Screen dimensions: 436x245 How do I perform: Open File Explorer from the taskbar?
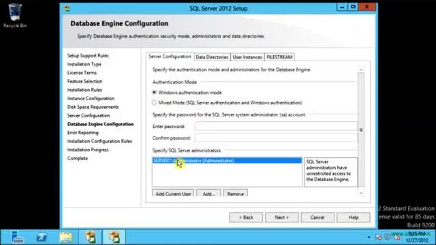click(x=66, y=238)
